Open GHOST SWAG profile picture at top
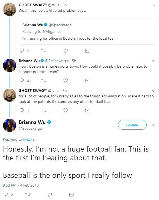 (x=10, y=10)
